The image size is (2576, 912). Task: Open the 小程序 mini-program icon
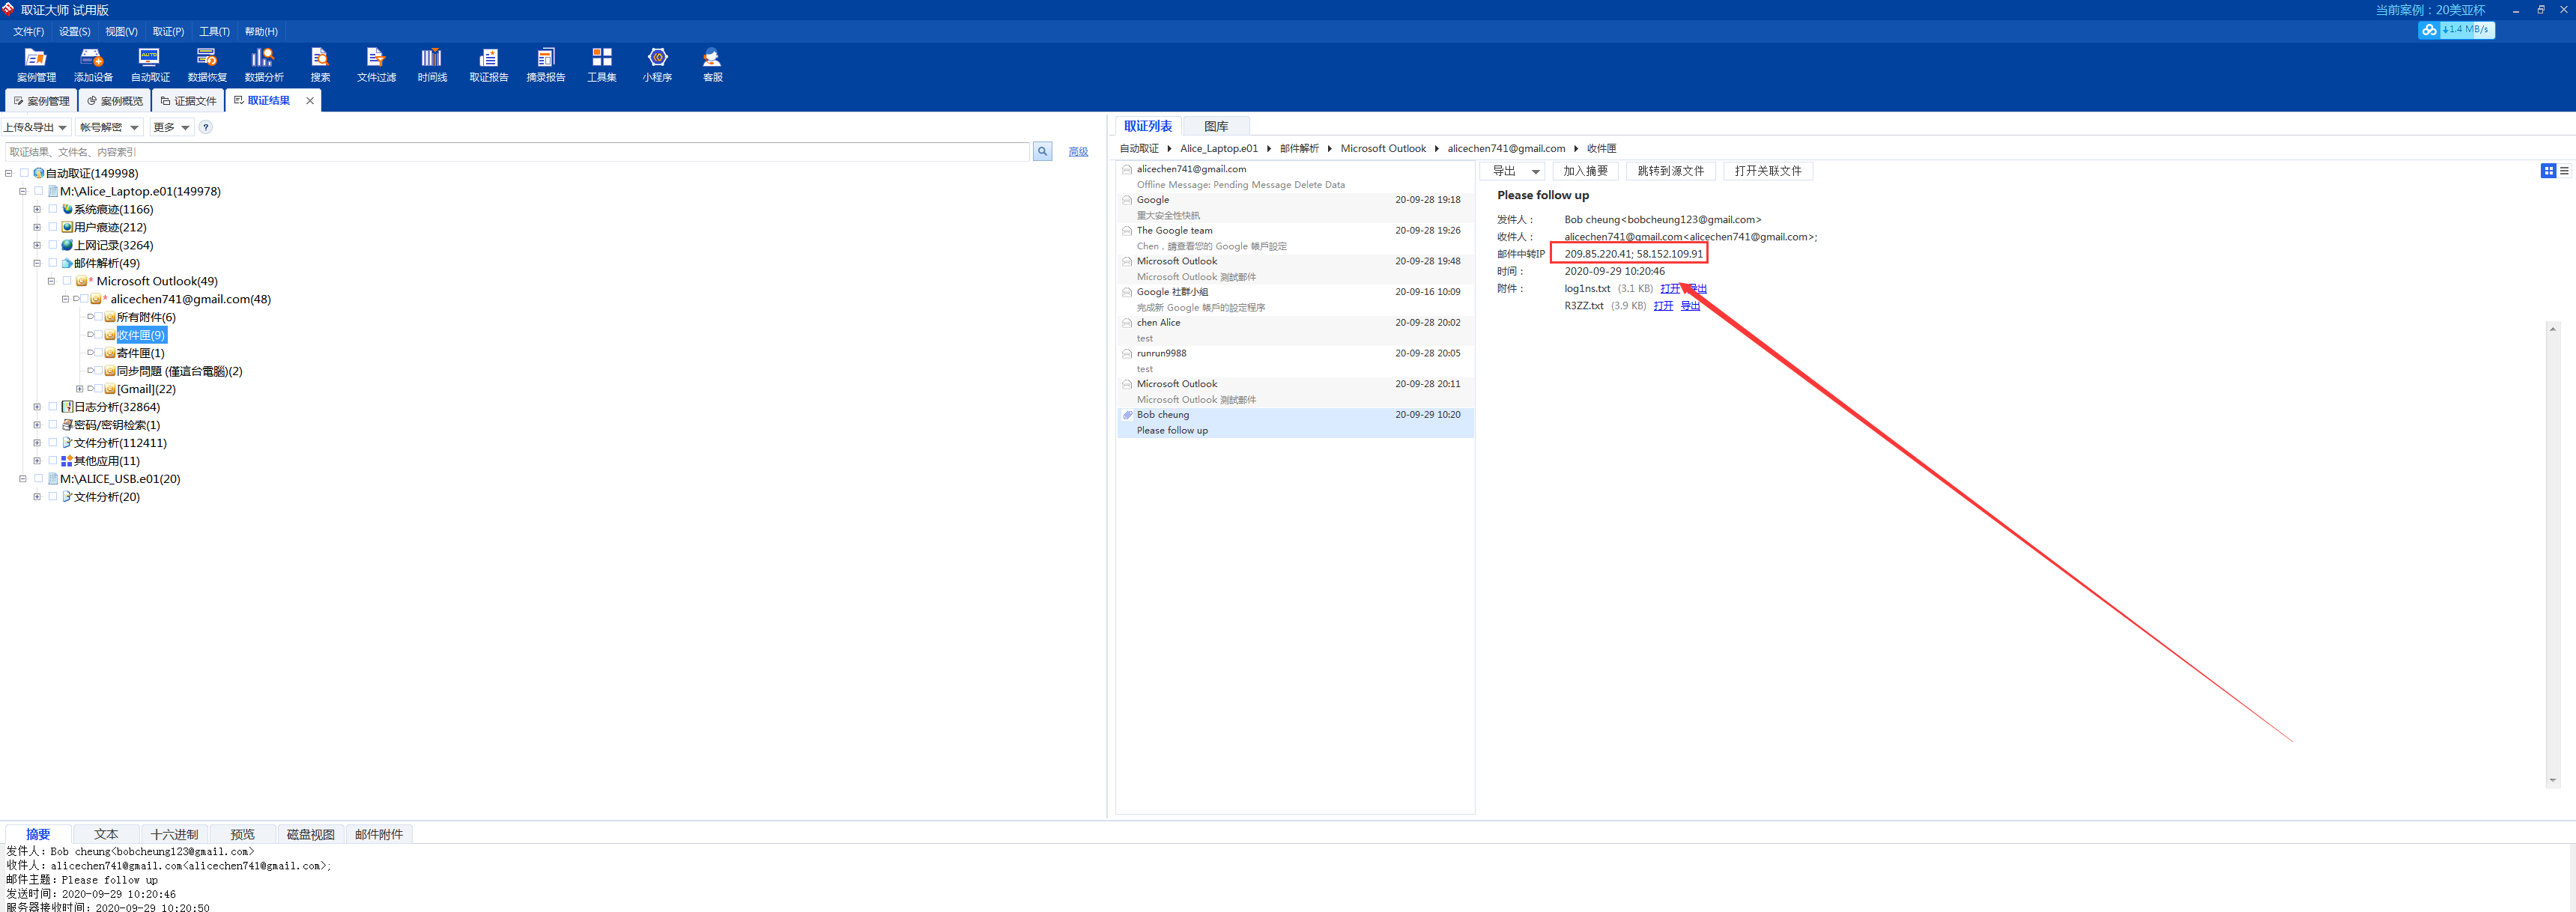click(657, 64)
